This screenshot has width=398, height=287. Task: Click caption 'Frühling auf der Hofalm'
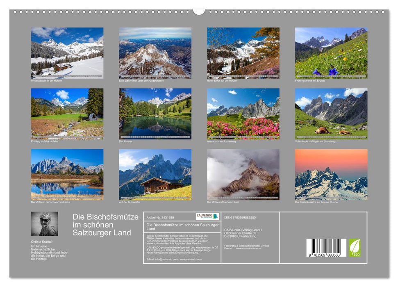click(x=44, y=141)
